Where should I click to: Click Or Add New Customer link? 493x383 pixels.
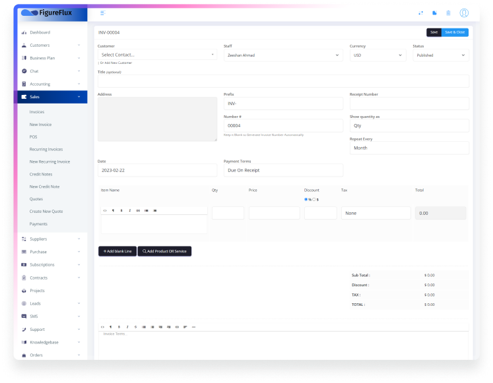click(x=116, y=63)
